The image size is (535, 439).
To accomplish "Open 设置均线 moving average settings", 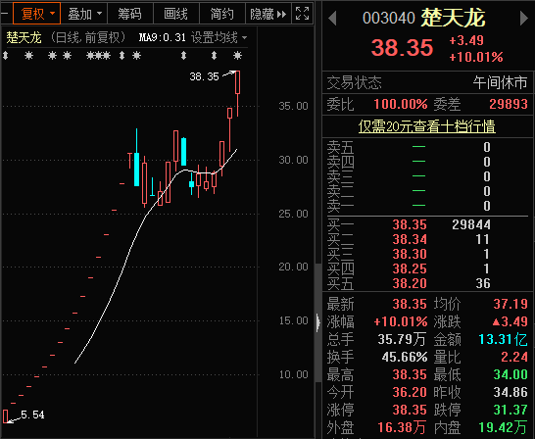I will [x=219, y=37].
